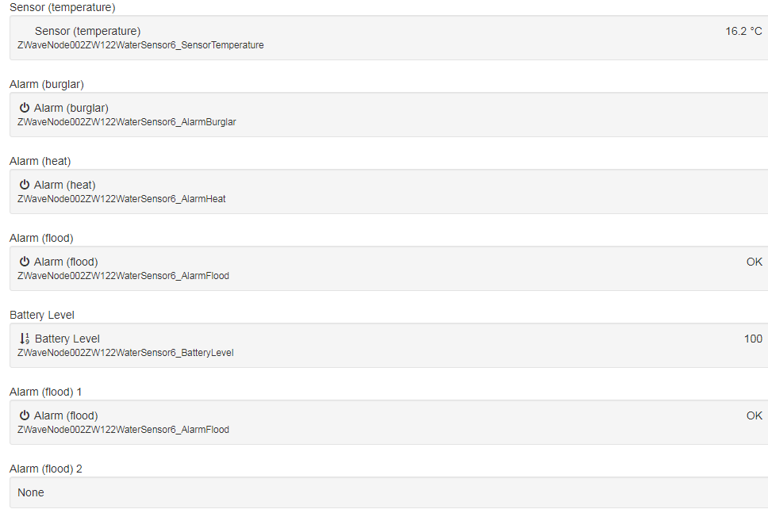Open the ZWaveNode002ZW122WaterSensor6_AlarmBurglar item

pyautogui.click(x=127, y=122)
